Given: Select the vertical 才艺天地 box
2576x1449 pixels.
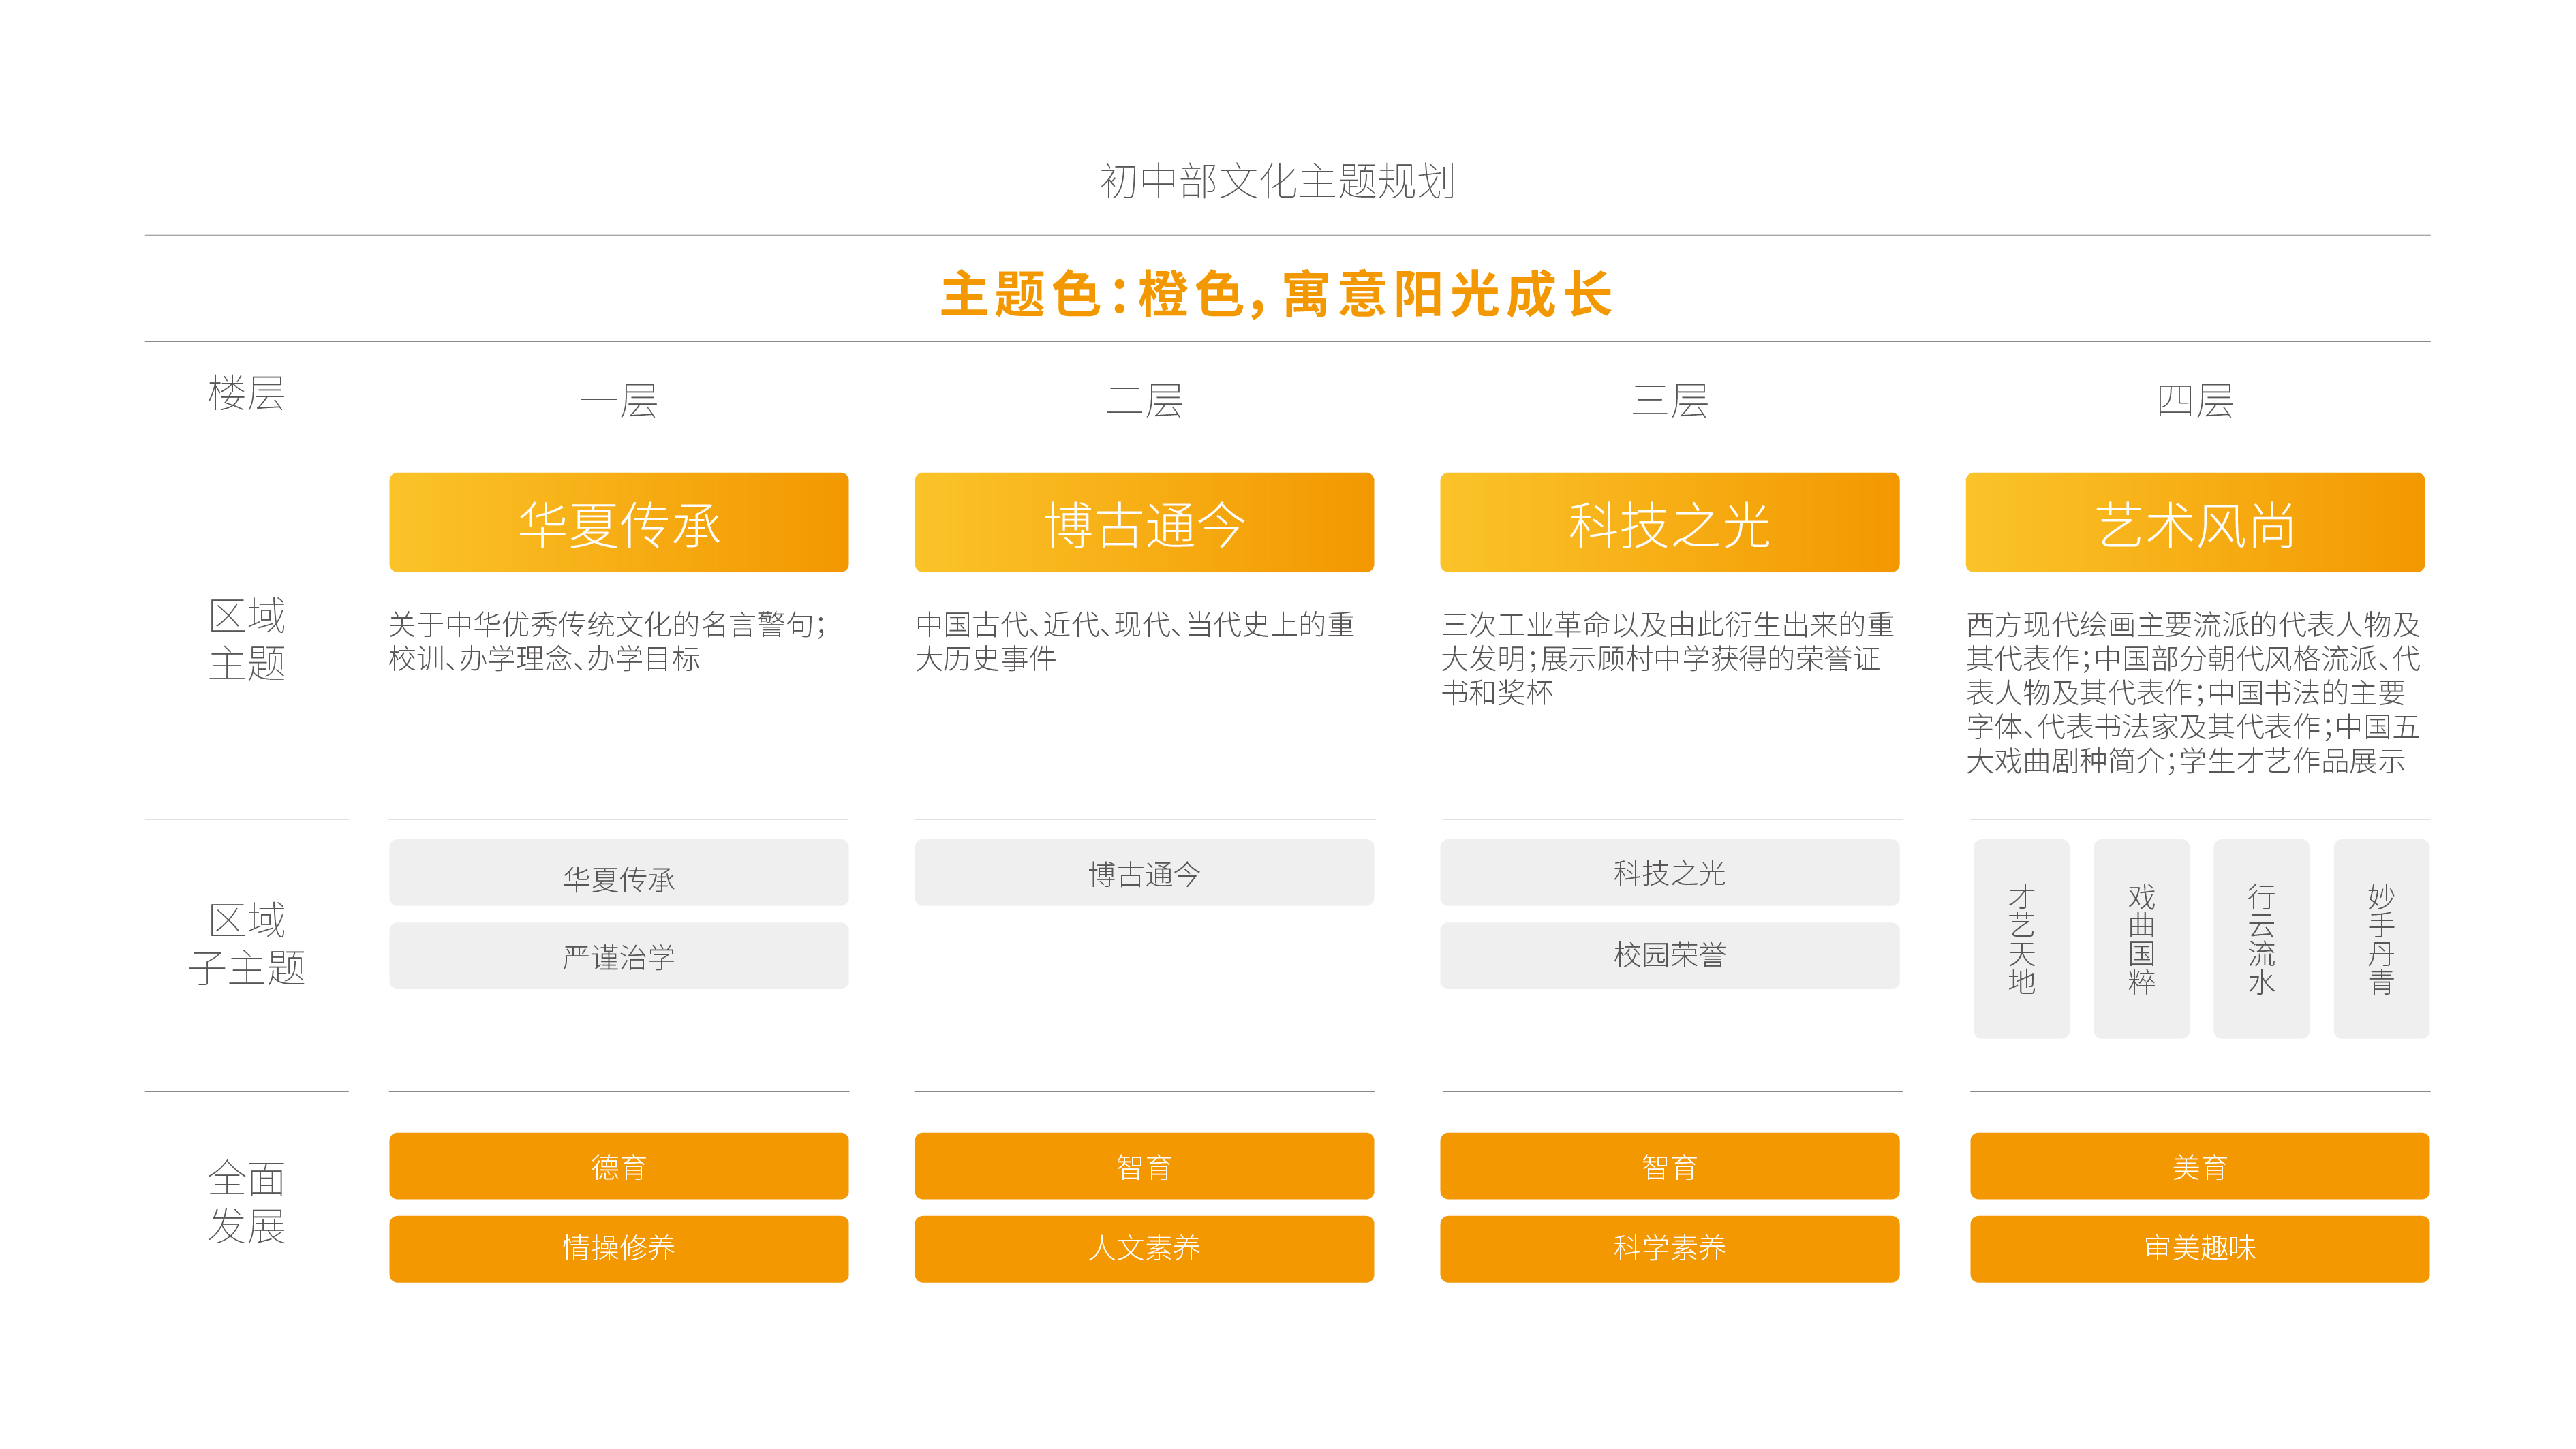Looking at the screenshot, I should point(2021,938).
